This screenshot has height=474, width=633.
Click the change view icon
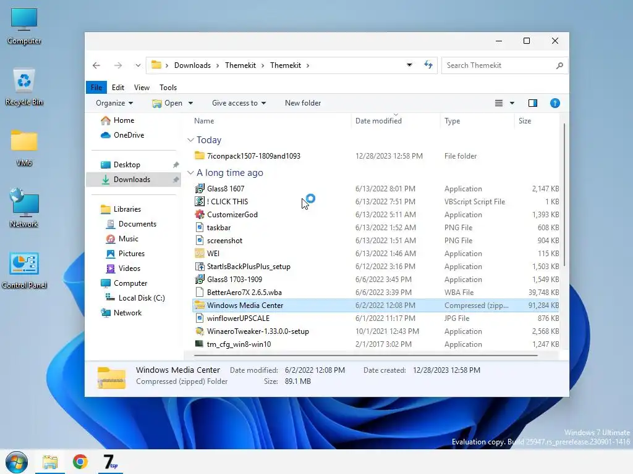[x=499, y=103]
